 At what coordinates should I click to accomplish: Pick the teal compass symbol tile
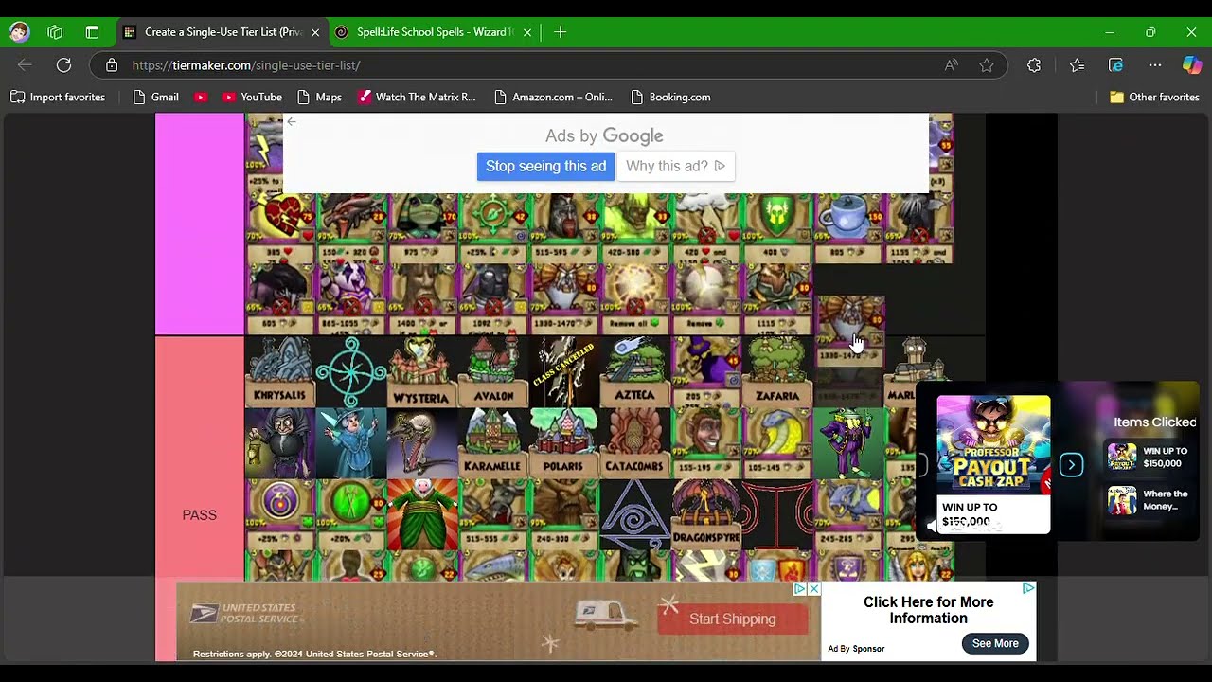point(351,371)
